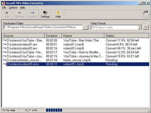
Task: Click the Jocsoft app icon in title bar
Action: [3, 3]
